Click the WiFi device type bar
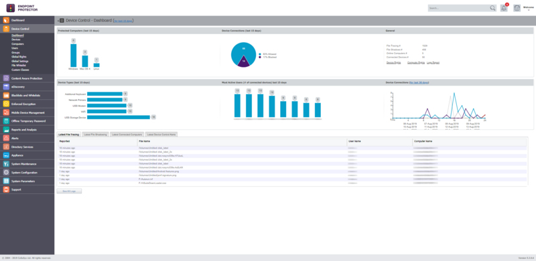The image size is (536, 261). tap(107, 111)
